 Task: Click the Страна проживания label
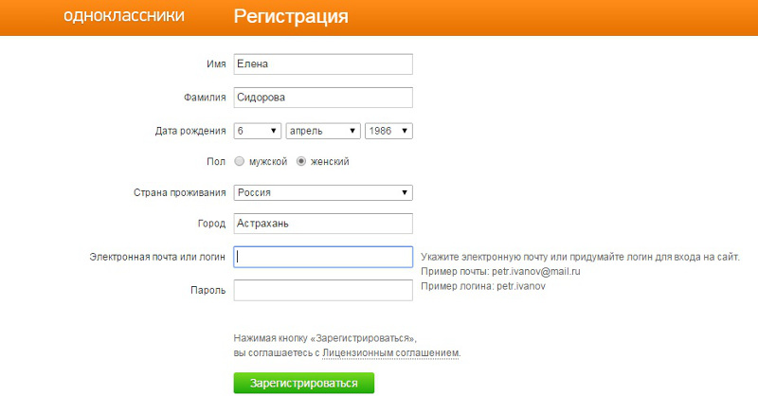[x=180, y=192]
